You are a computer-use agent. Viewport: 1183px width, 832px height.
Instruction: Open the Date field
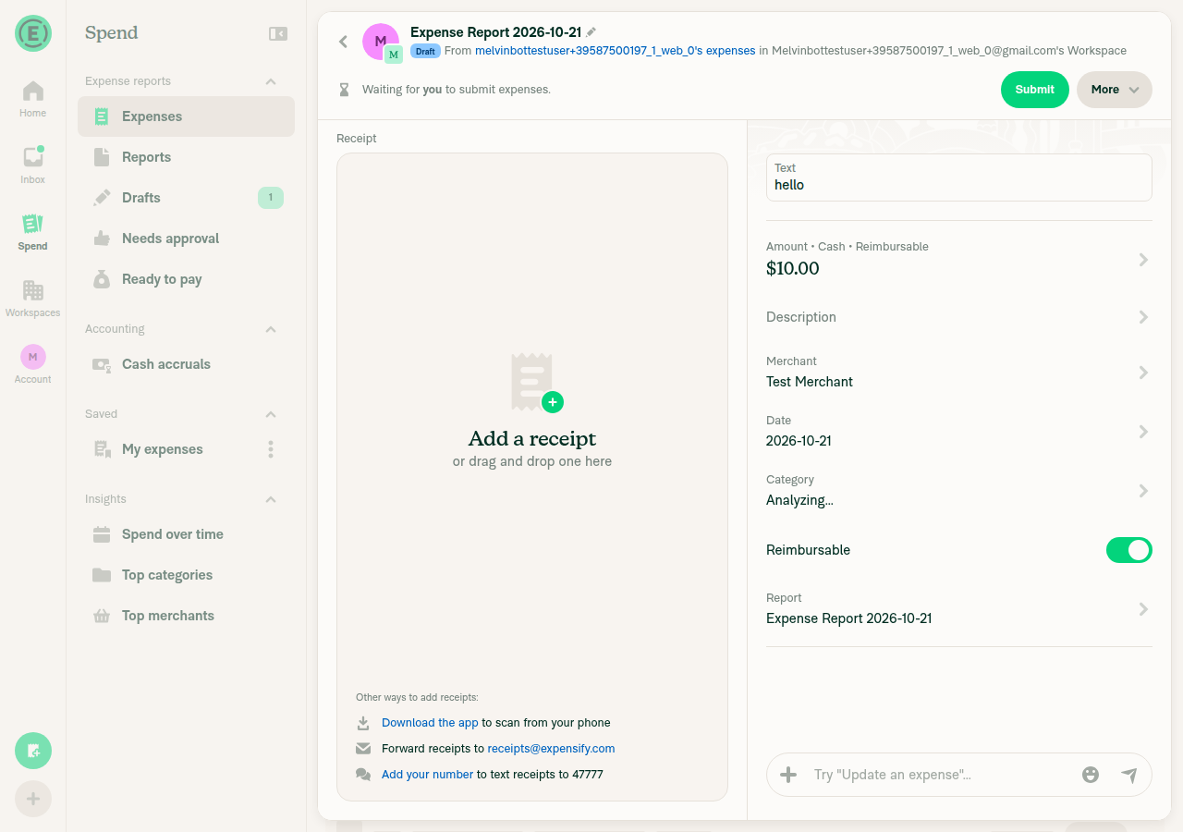[x=958, y=432]
